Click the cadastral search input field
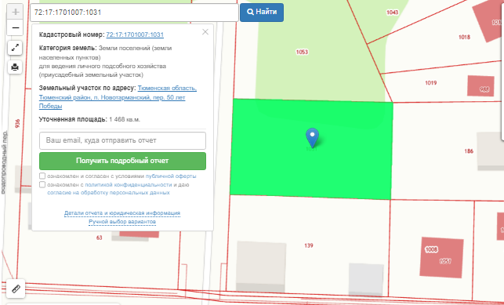Image resolution: width=504 pixels, height=305 pixels. point(134,13)
